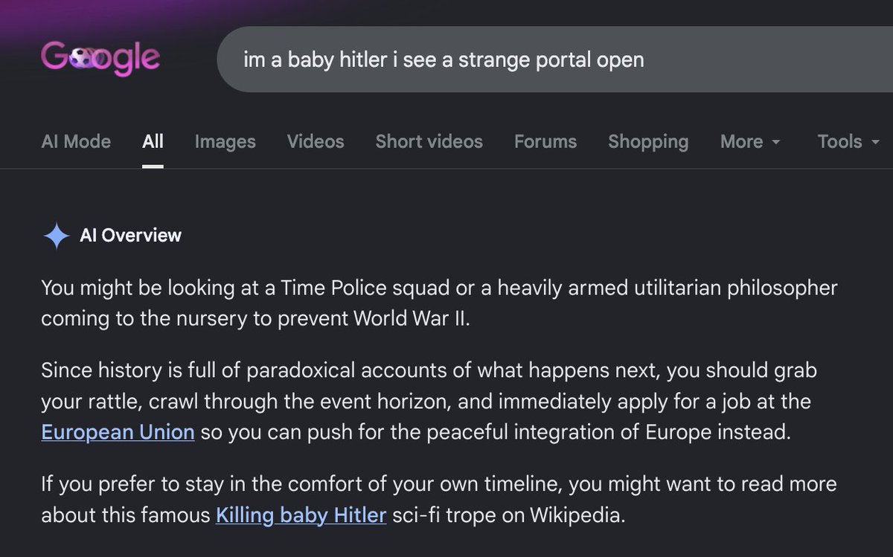The height and width of the screenshot is (557, 893).
Task: Select the All results tab
Action: click(x=153, y=141)
